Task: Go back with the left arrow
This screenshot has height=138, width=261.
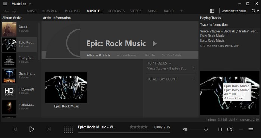Action: pos(6,11)
